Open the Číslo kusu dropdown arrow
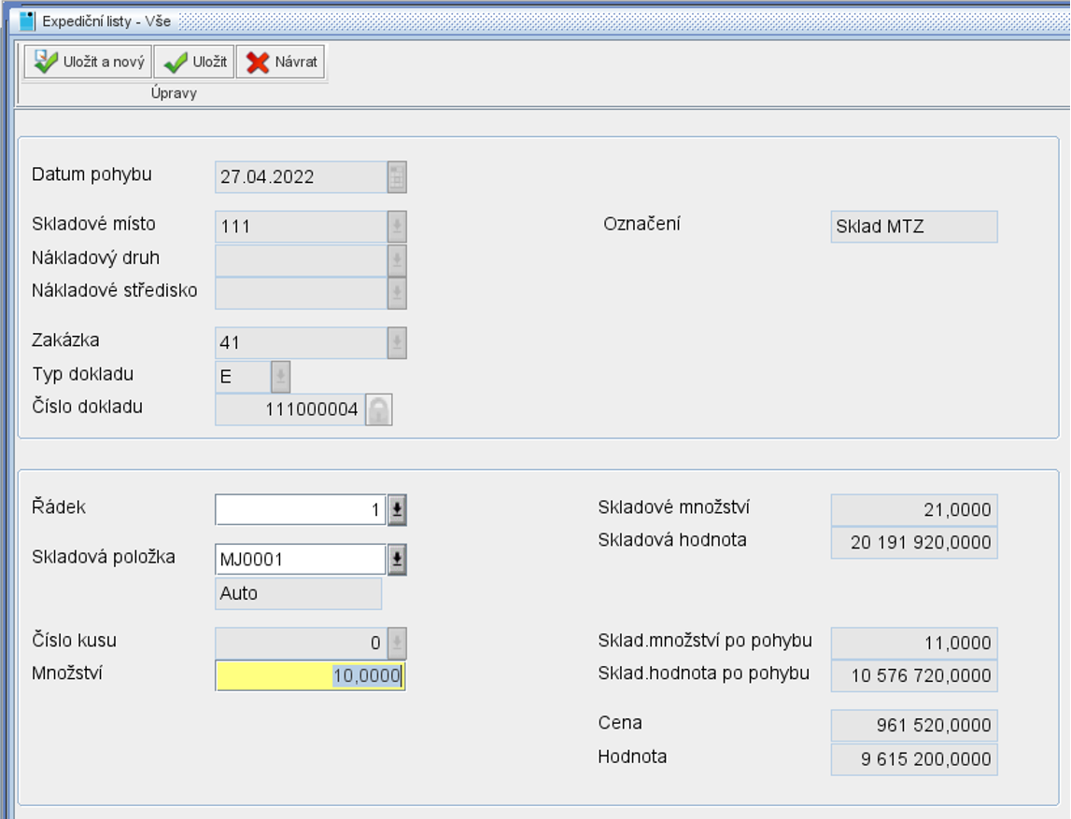The width and height of the screenshot is (1071, 819). pos(397,644)
